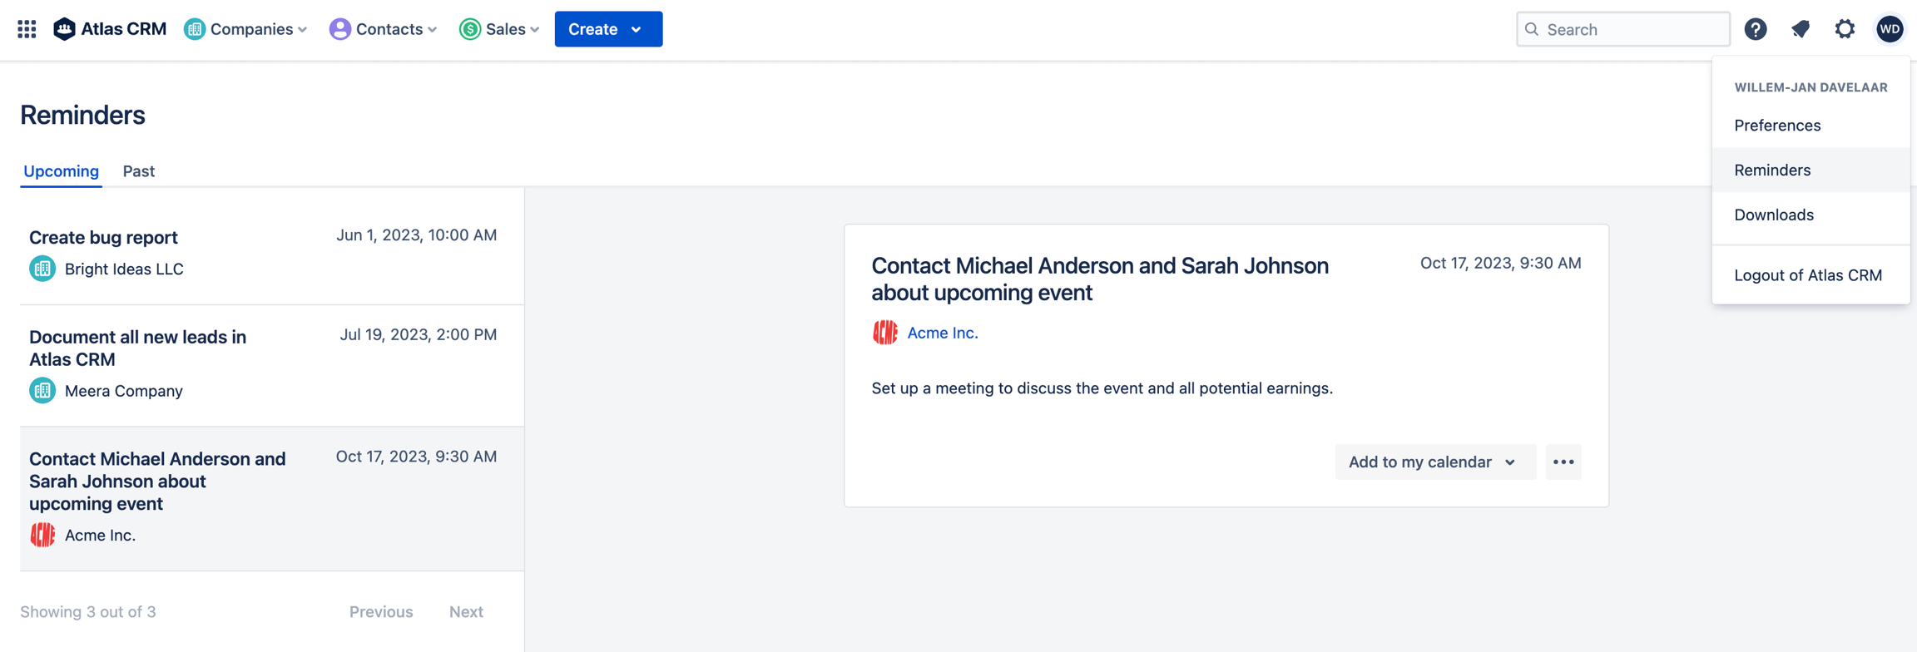Click the Atlas CRM logo icon
The height and width of the screenshot is (652, 1917).
pos(64,29)
